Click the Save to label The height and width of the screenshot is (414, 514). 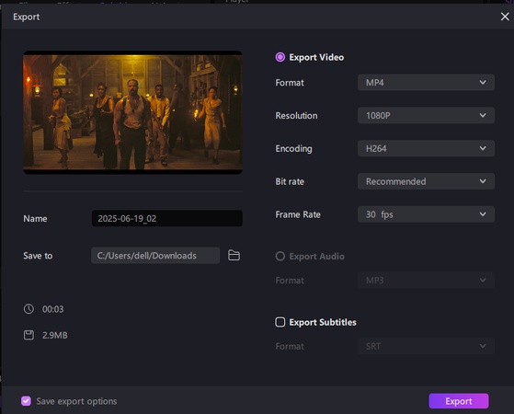[x=38, y=256]
